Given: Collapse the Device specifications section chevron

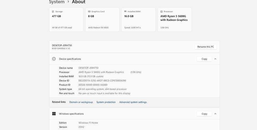Looking at the screenshot, I should tap(216, 59).
